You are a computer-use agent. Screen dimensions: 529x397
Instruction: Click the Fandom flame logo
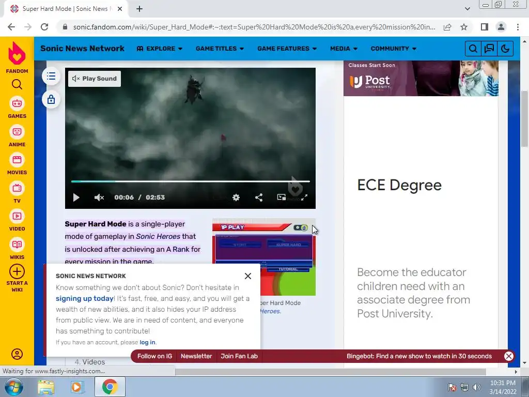pyautogui.click(x=17, y=54)
